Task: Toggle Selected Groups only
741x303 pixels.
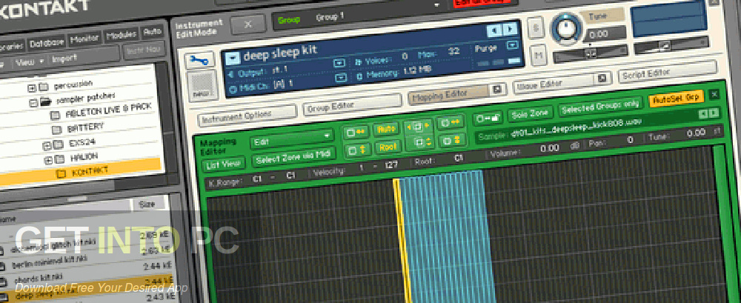Action: [x=600, y=107]
